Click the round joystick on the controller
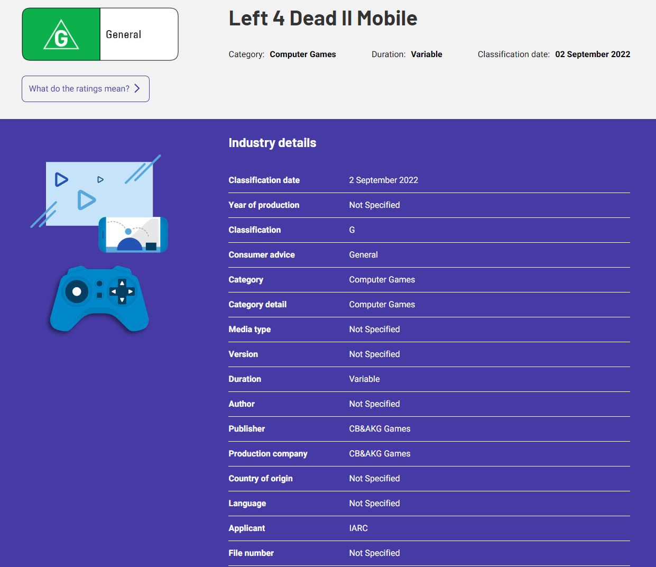This screenshot has width=656, height=567. pos(77,291)
